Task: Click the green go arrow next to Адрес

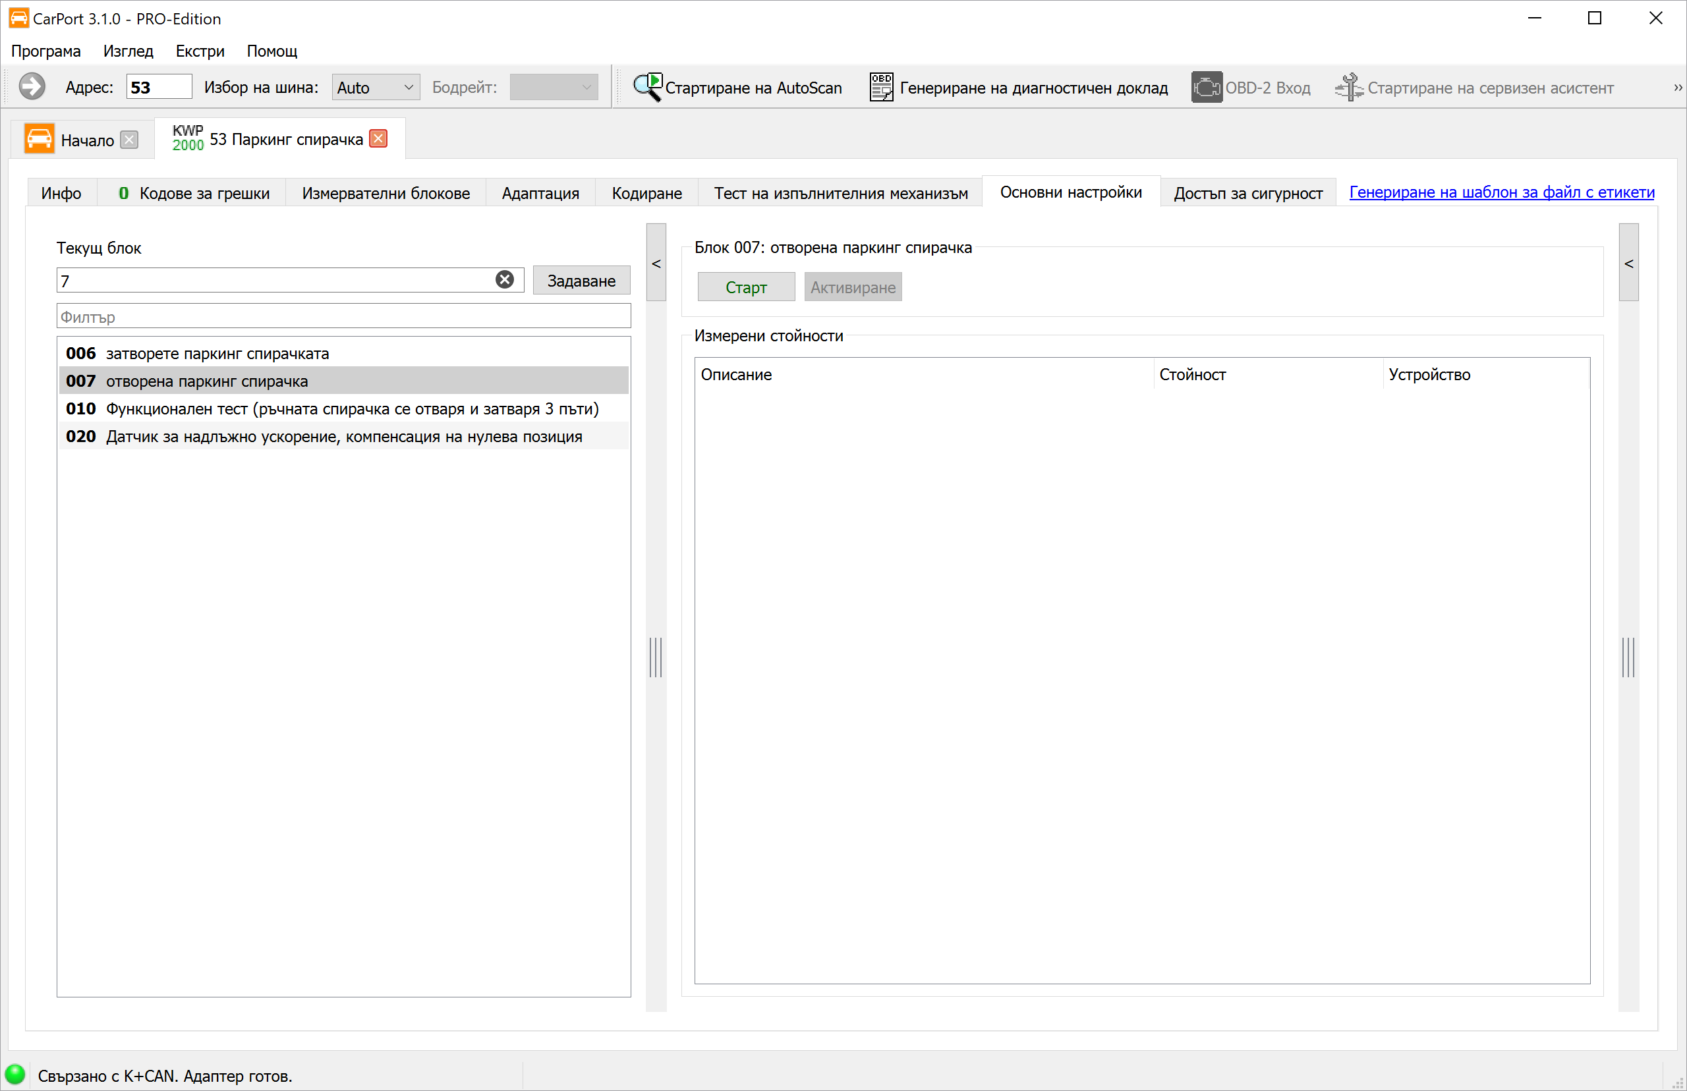Action: coord(32,87)
